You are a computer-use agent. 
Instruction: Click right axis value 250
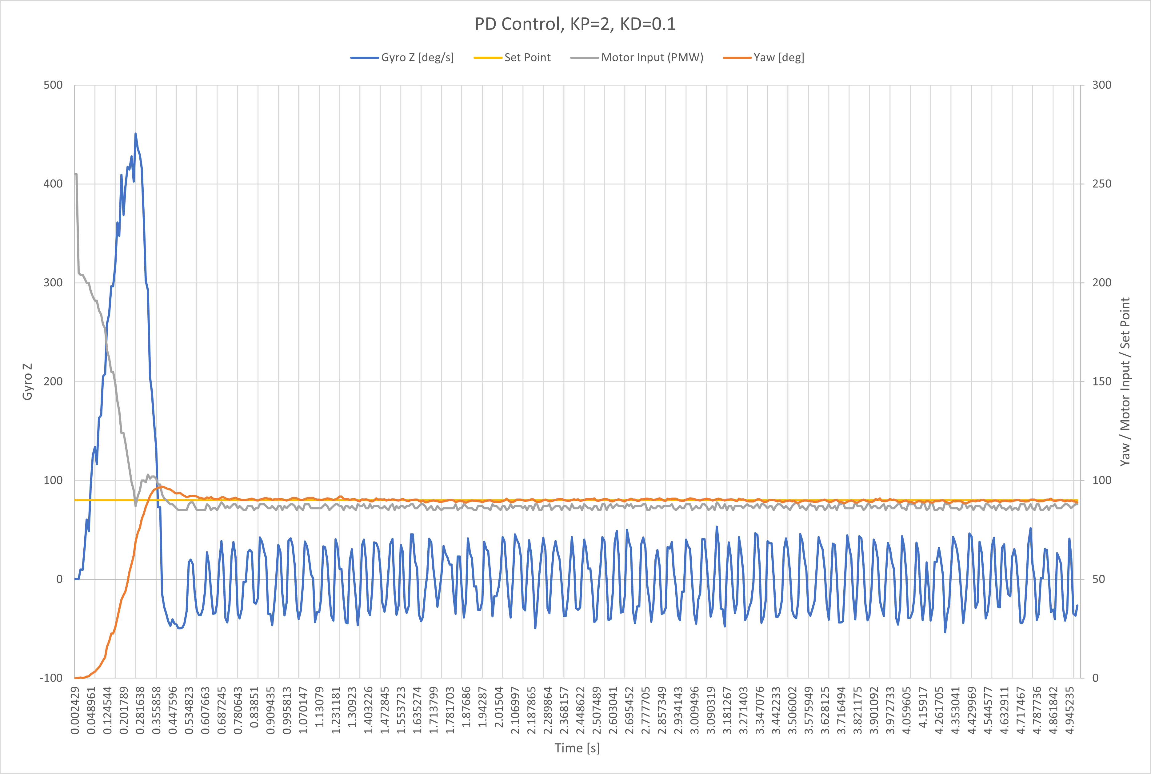pos(1102,183)
